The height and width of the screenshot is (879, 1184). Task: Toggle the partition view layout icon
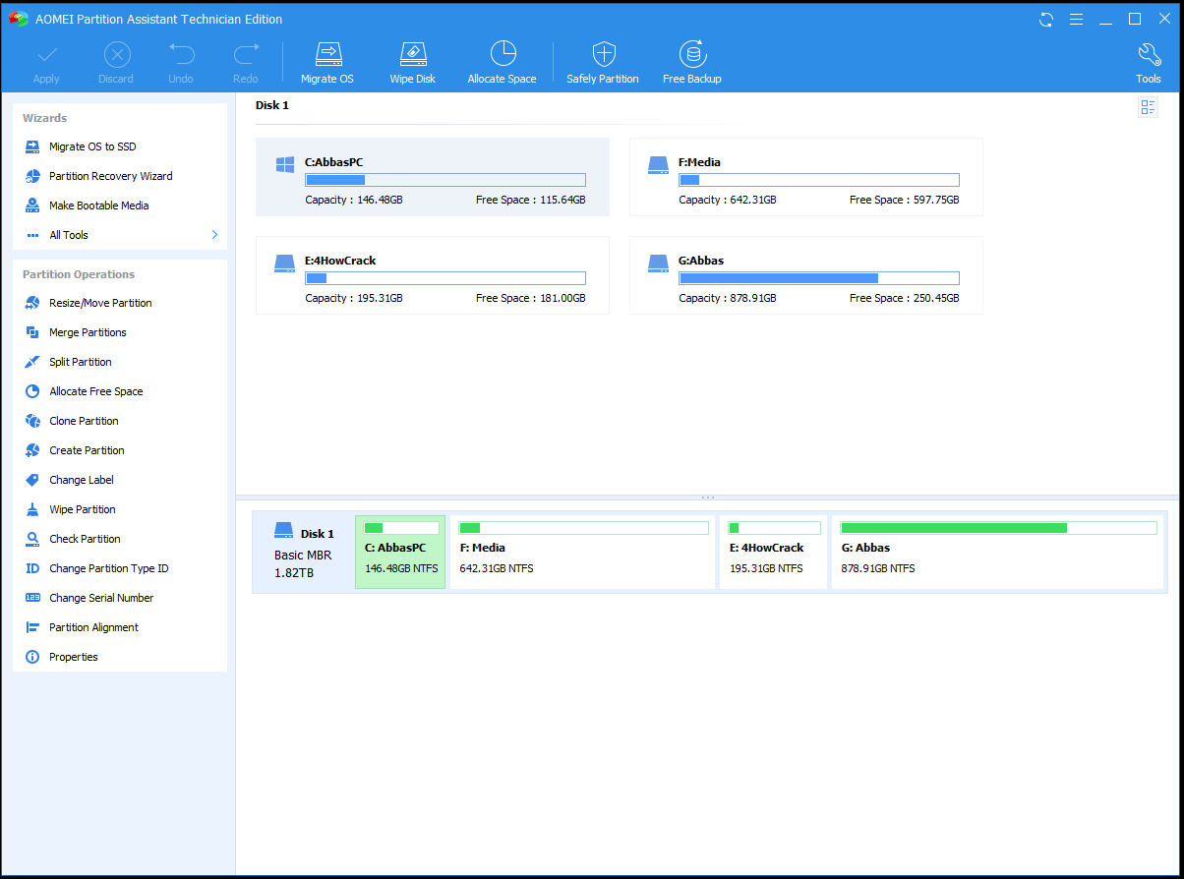(1149, 107)
